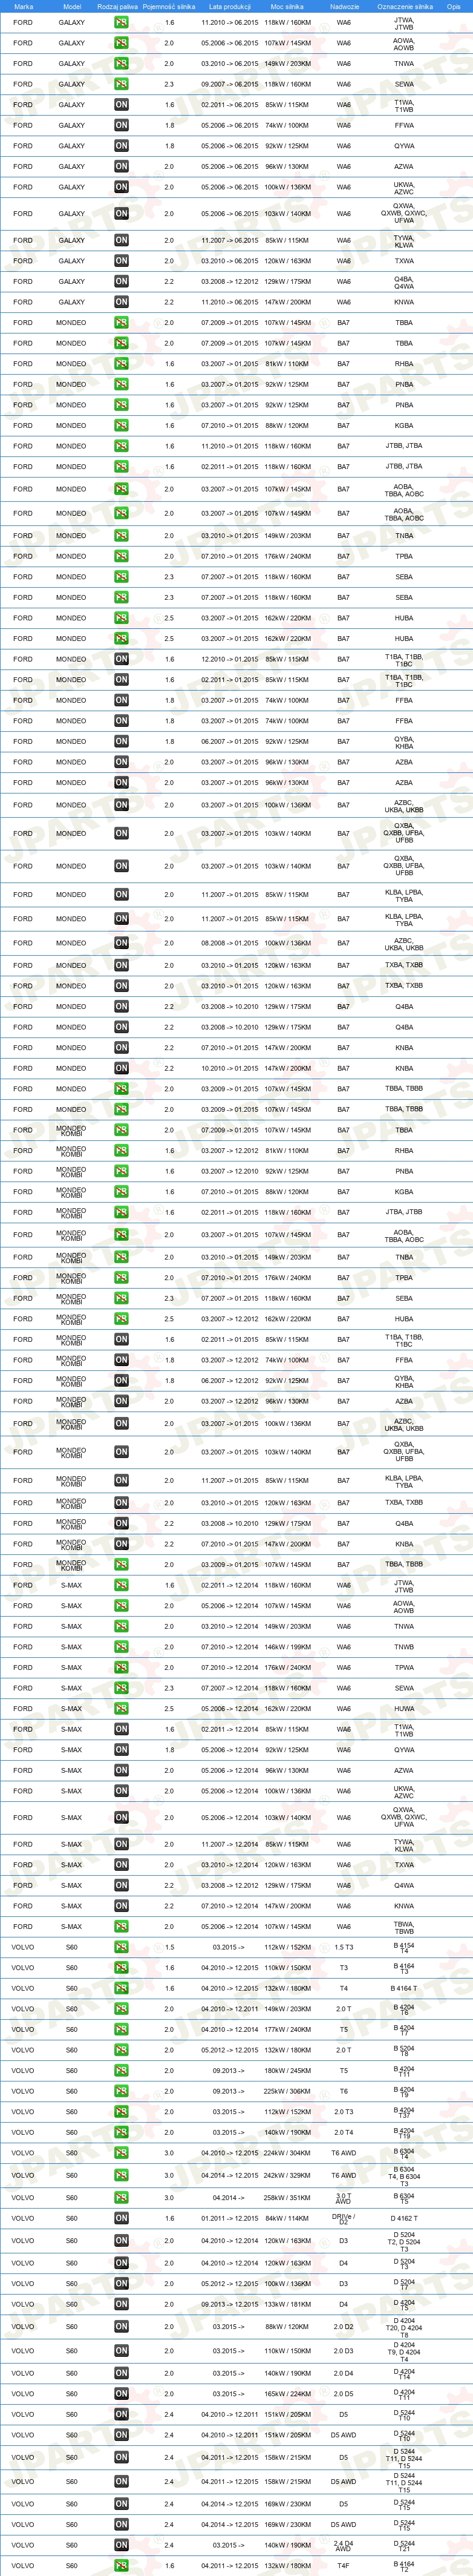Image resolution: width=473 pixels, height=2576 pixels.
Task: Select body cell "2.0 D5"
Action: [344, 2394]
